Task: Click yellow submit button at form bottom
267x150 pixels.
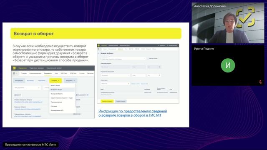Action: (107, 101)
